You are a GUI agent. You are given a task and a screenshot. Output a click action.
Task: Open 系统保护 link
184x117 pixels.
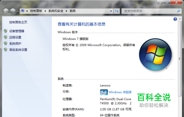coord(15,43)
